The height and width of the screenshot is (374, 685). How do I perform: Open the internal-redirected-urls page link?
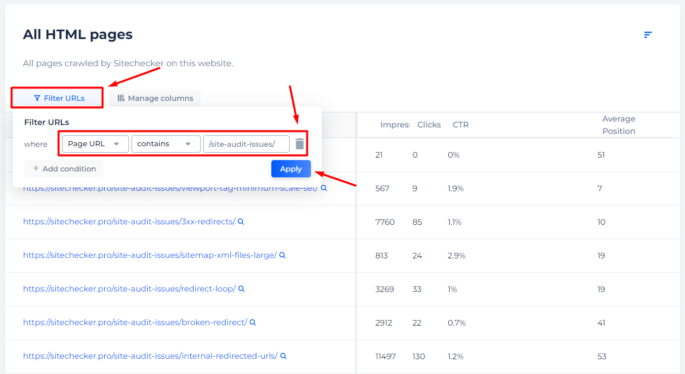[150, 356]
